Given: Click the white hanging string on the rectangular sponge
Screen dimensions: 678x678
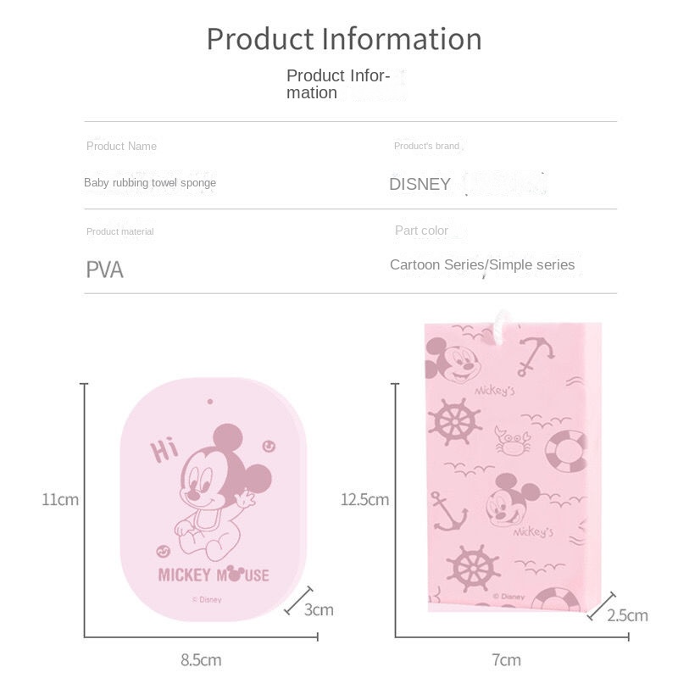Looking at the screenshot, I should pyautogui.click(x=500, y=320).
